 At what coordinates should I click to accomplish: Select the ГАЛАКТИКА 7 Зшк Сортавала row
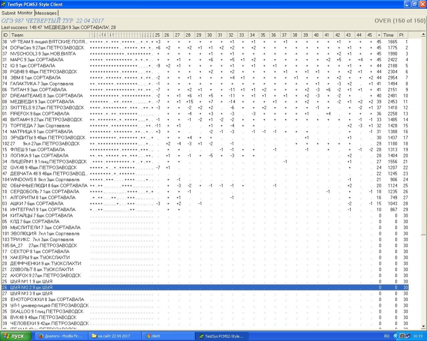tap(205, 84)
